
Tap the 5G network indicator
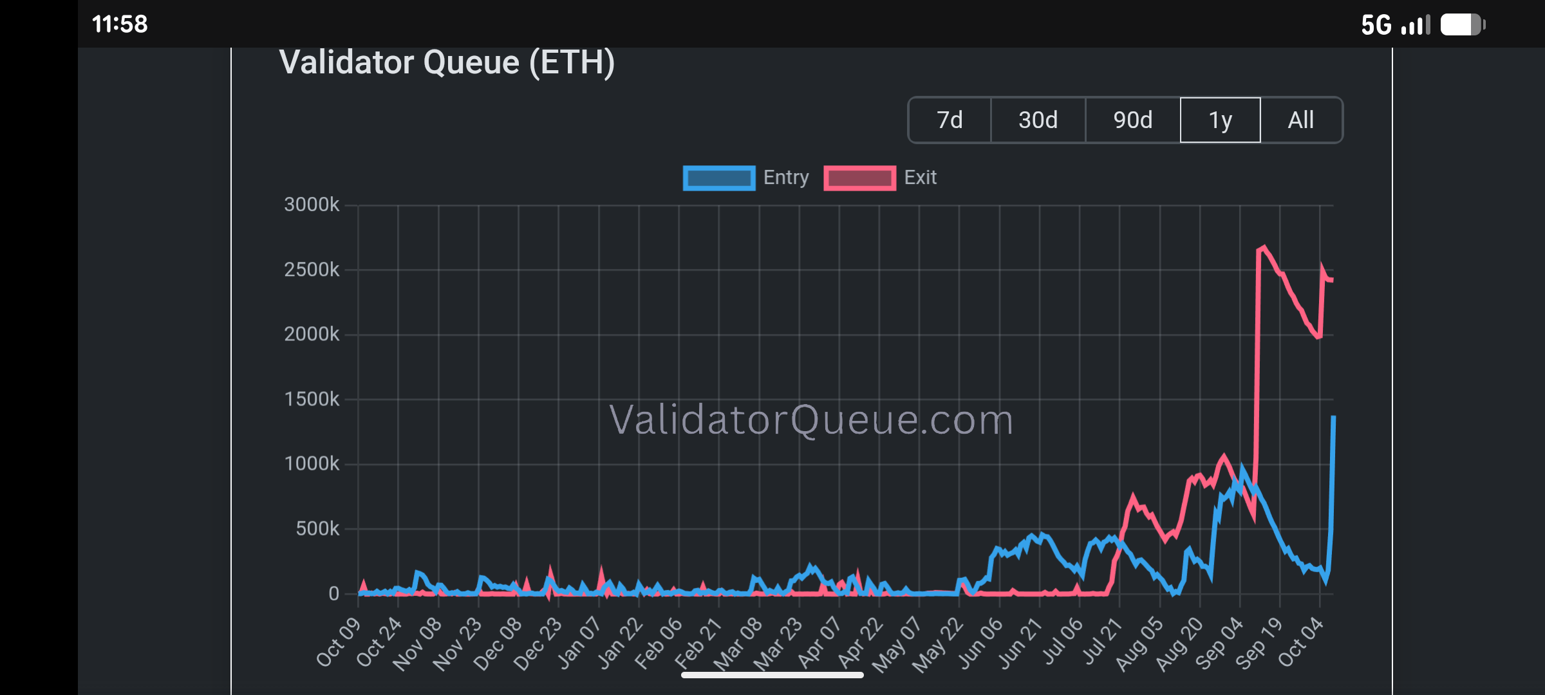(1376, 26)
